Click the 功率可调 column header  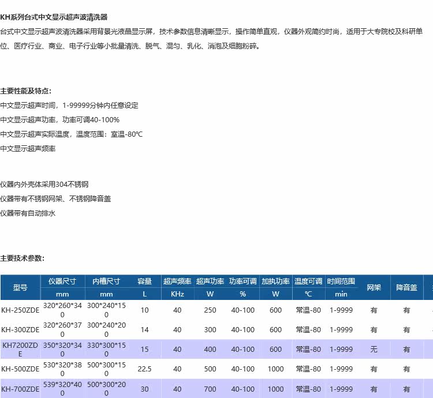point(242,281)
